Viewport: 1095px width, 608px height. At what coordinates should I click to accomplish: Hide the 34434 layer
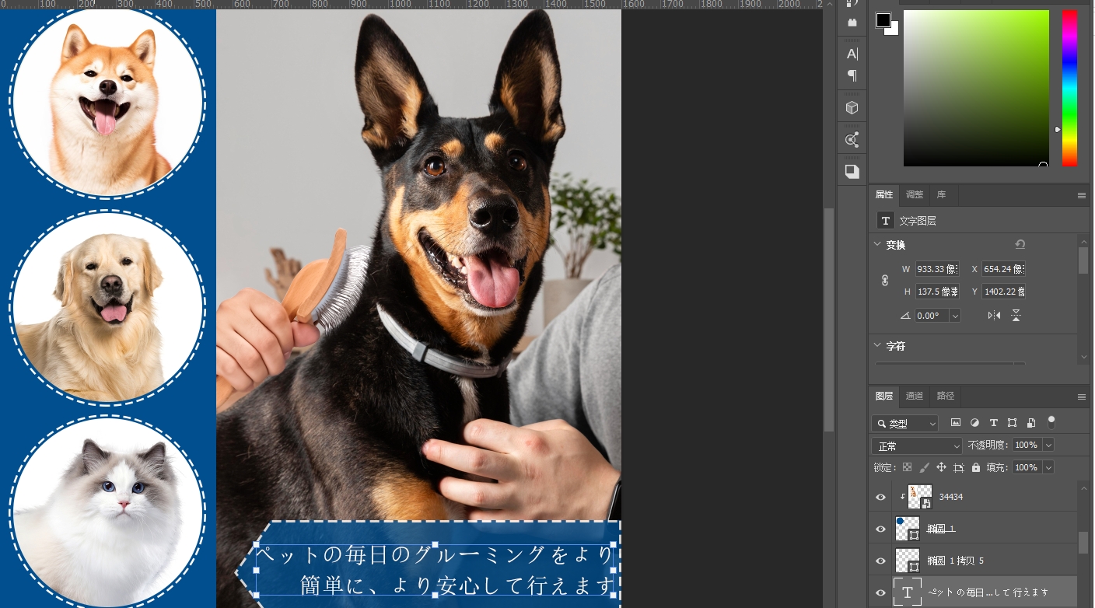pos(880,497)
